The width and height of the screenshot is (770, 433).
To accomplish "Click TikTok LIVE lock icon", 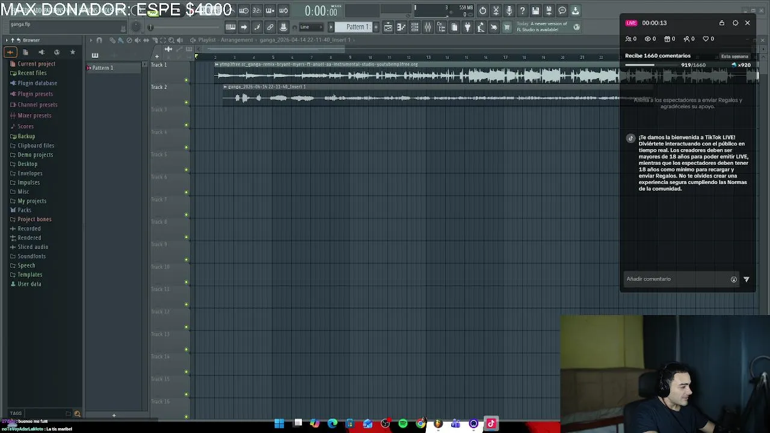I will pos(722,23).
